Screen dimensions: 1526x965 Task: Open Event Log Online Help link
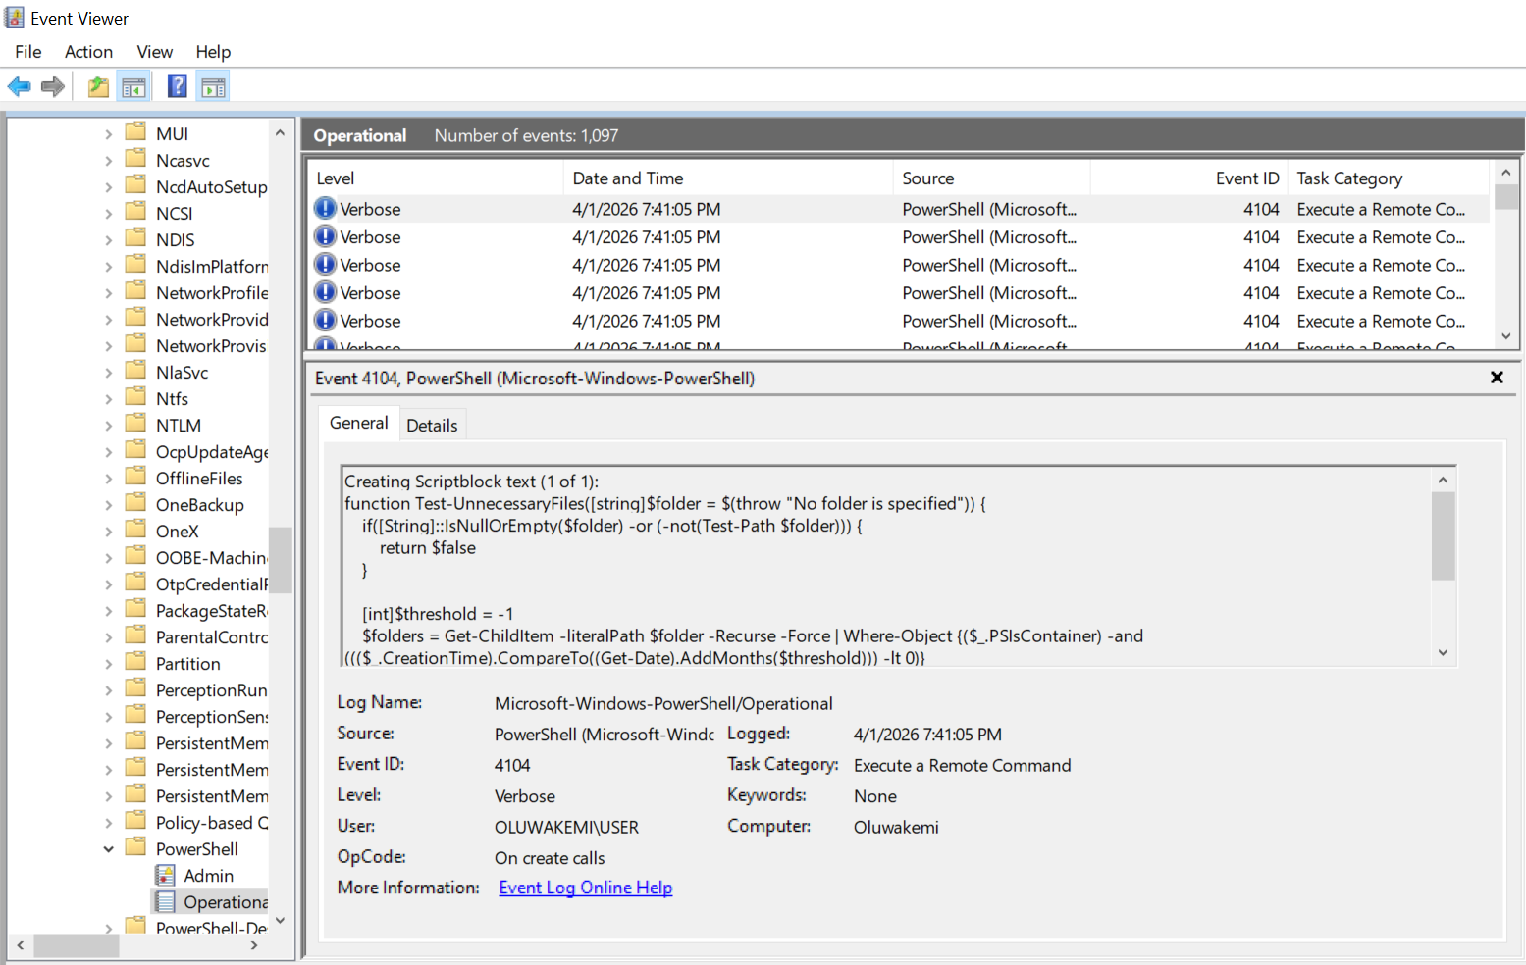point(585,887)
